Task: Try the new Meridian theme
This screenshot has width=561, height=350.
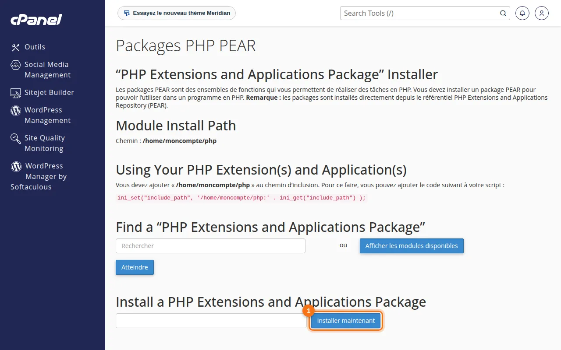Action: pos(177,13)
